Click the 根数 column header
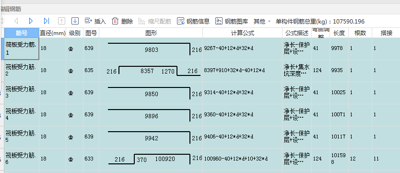The image size is (400, 173). [x=360, y=33]
